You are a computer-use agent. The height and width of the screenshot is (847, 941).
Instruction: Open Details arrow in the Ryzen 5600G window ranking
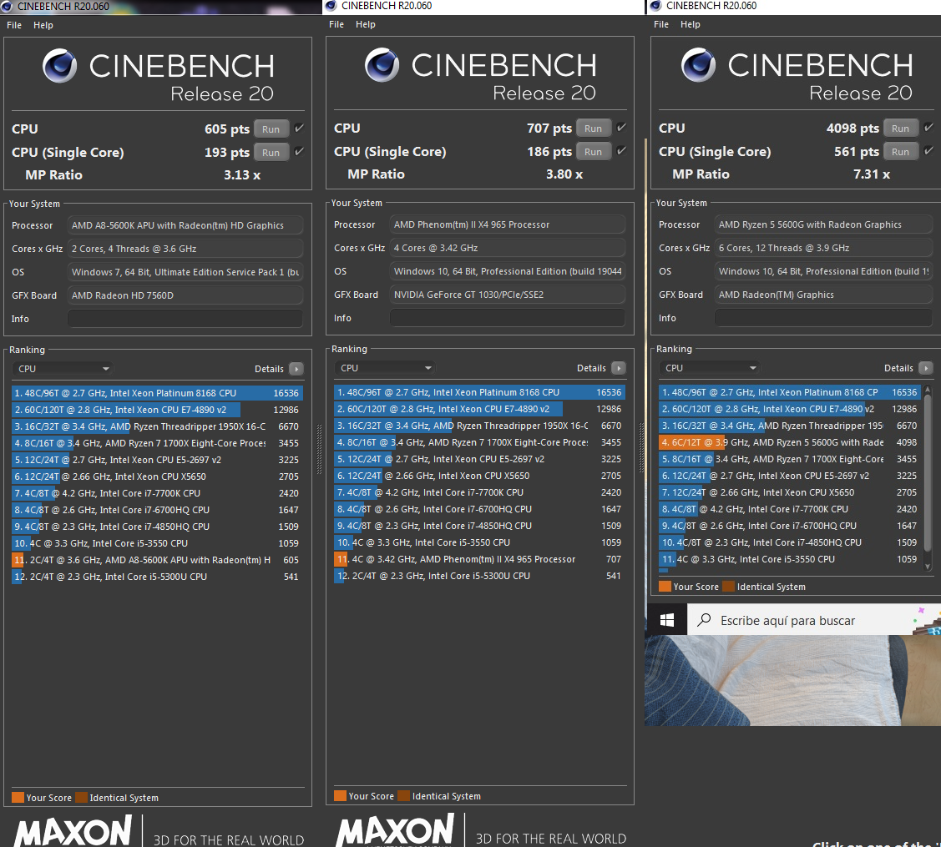[x=926, y=368]
